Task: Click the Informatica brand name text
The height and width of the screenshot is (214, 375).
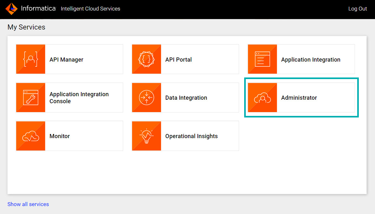Action: point(38,8)
